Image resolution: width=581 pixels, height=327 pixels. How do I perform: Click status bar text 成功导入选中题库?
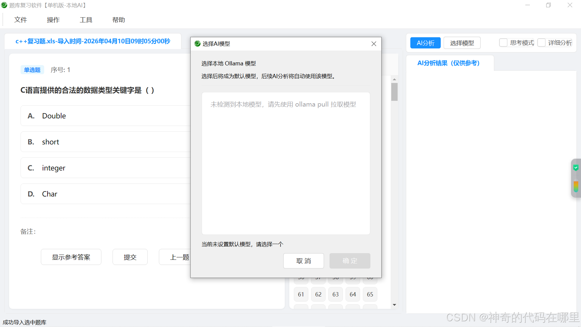coord(25,322)
